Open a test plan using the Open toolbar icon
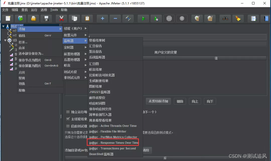Image resolution: width=271 pixels, height=161 pixels. point(33,18)
